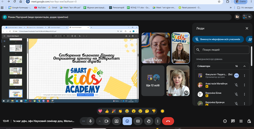Close the Люди side panel
This screenshot has height=129, width=254.
click(x=247, y=28)
